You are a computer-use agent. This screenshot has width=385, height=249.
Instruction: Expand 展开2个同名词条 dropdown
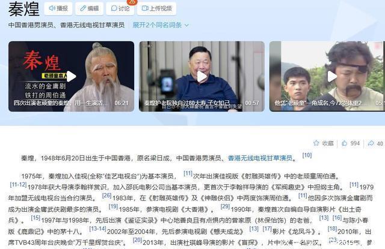161,25
